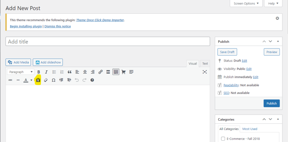Move the Publish box up
The height and width of the screenshot is (142, 288).
(264, 41)
